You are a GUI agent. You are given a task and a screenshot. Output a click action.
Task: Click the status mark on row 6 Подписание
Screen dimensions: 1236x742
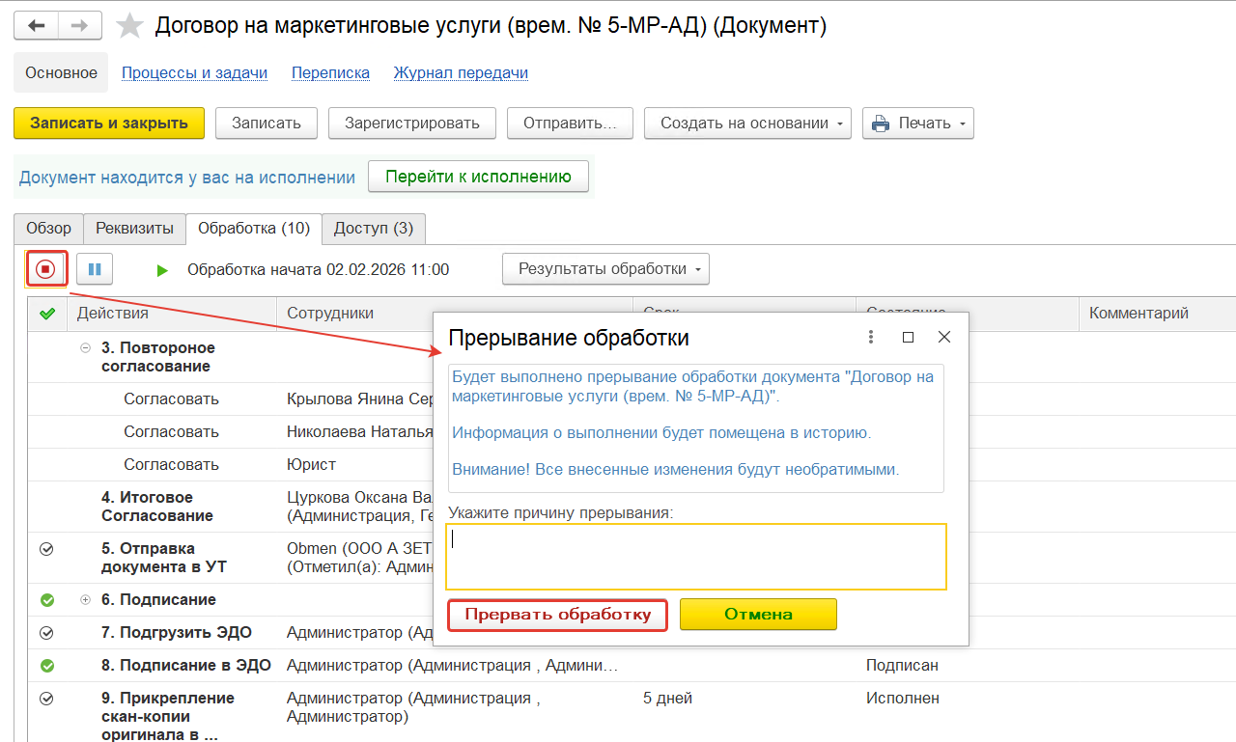(47, 600)
